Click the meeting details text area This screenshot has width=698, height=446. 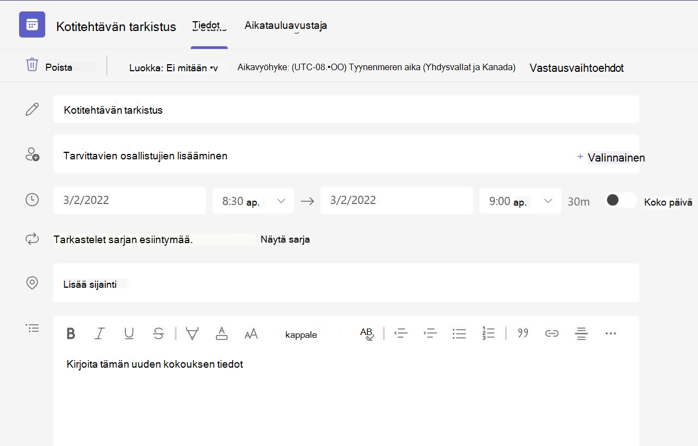(346, 399)
